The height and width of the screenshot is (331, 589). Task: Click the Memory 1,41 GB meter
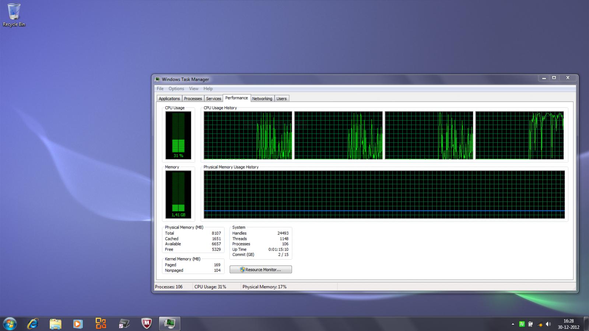point(178,194)
